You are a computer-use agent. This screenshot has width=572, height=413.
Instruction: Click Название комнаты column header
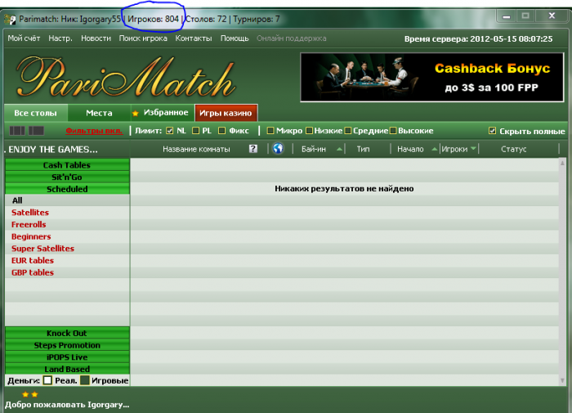tap(196, 149)
